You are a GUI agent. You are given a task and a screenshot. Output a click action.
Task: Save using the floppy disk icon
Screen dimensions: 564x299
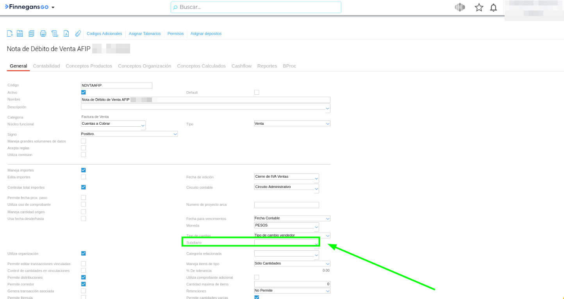[20, 34]
